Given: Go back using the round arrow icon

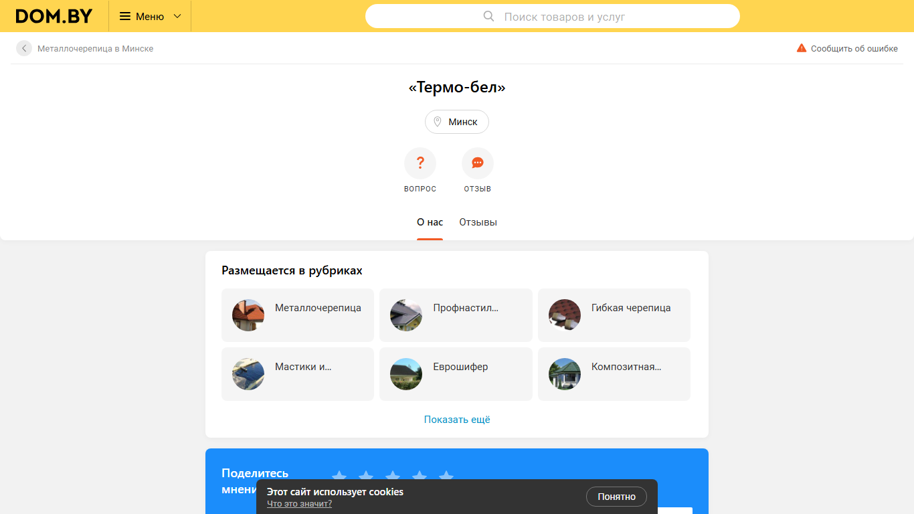Looking at the screenshot, I should [24, 48].
